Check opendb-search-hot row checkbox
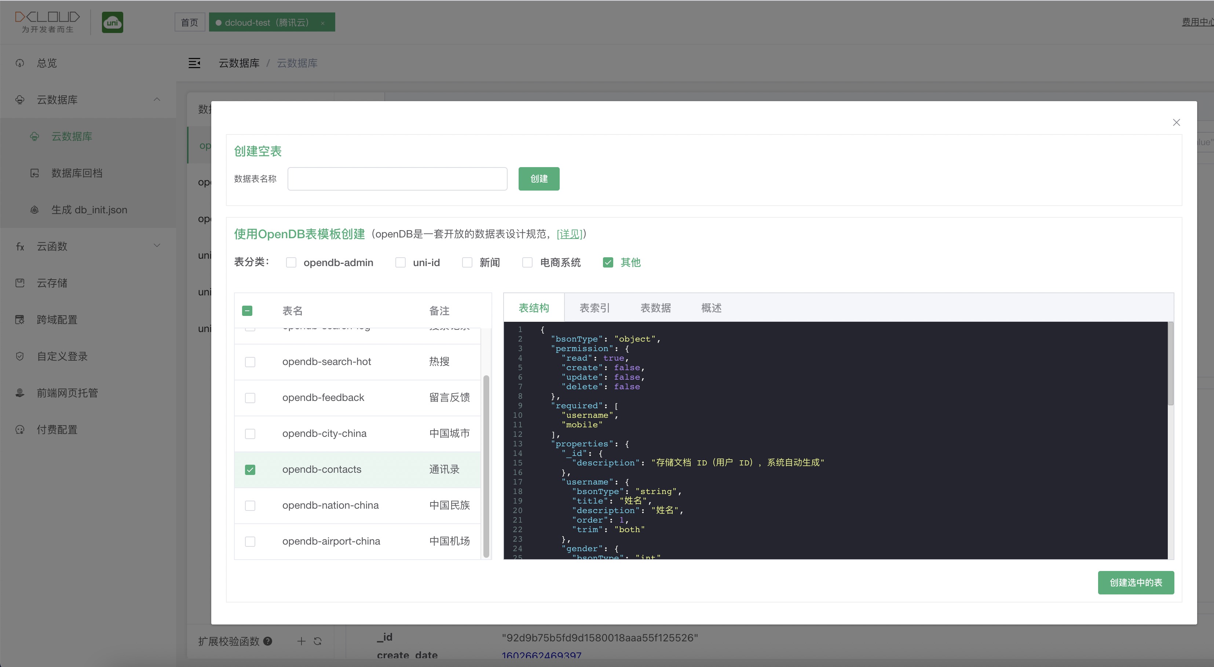This screenshot has height=667, width=1214. pyautogui.click(x=250, y=362)
